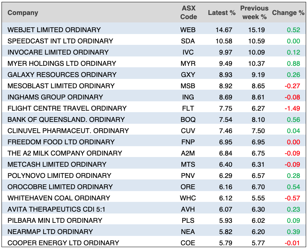Select the SDA ticker code
Viewport: 308px width, 249px height.
188,41
